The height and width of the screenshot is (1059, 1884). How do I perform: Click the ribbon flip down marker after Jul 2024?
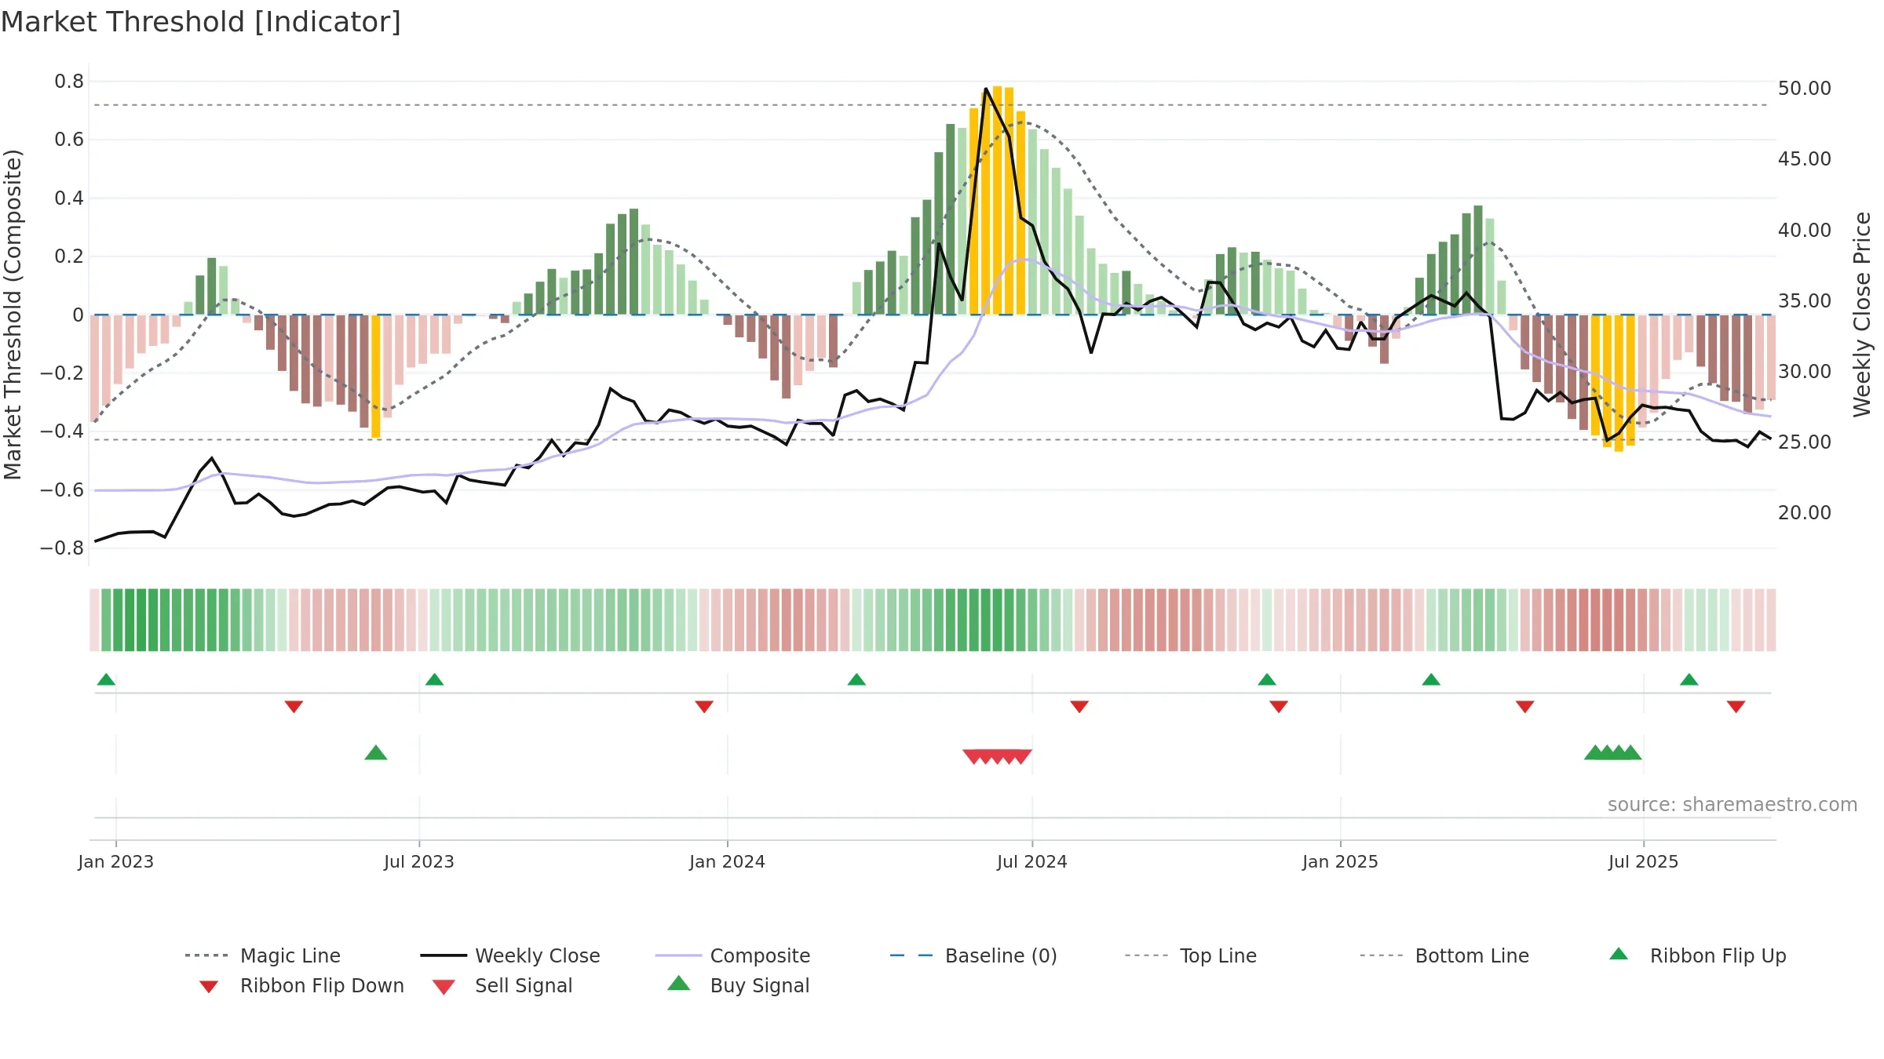pos(1079,707)
